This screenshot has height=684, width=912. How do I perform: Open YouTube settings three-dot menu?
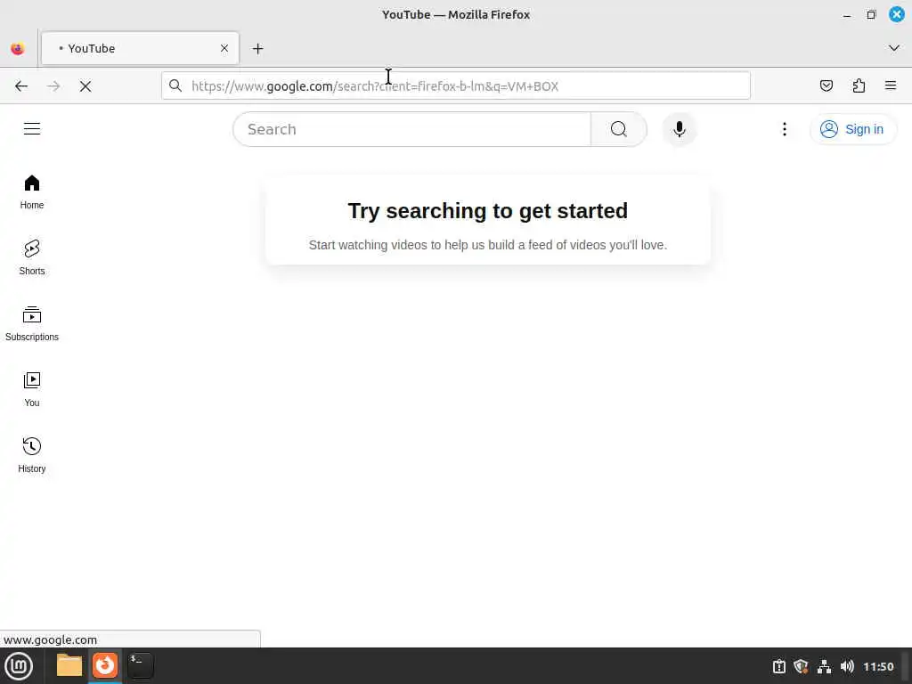785,129
